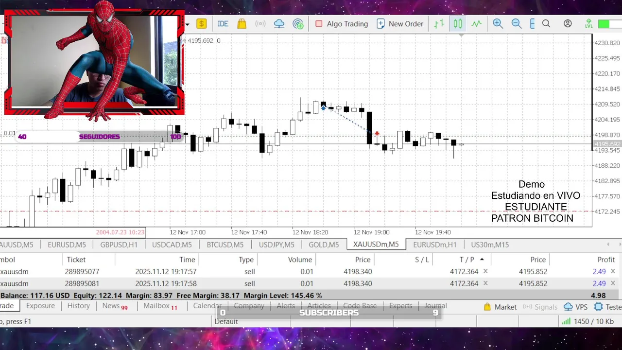Open the Exposure tab in Toolbox
Image resolution: width=622 pixels, height=350 pixels.
click(x=40, y=306)
